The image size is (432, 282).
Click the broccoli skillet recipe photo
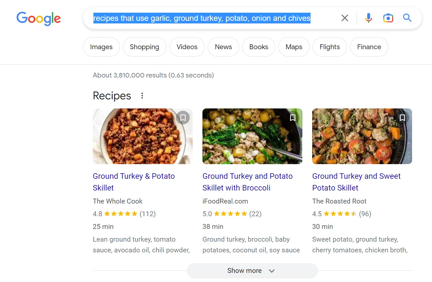pos(252,137)
